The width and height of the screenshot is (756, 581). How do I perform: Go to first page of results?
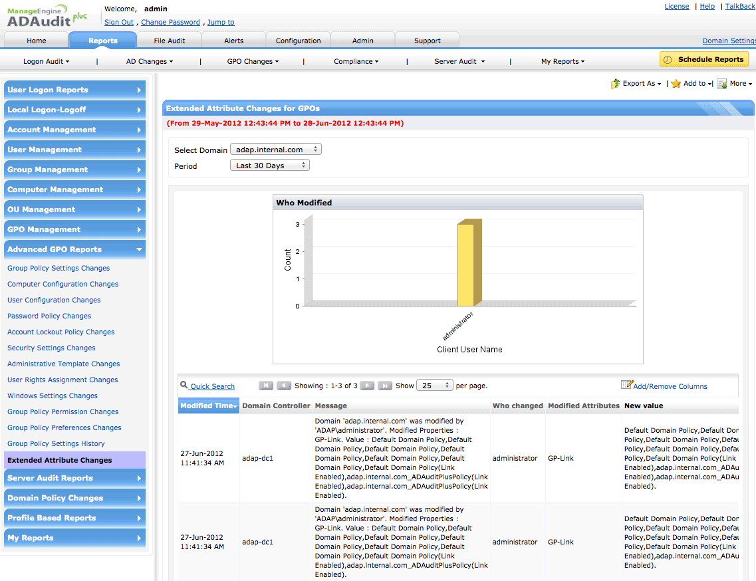[x=266, y=386]
